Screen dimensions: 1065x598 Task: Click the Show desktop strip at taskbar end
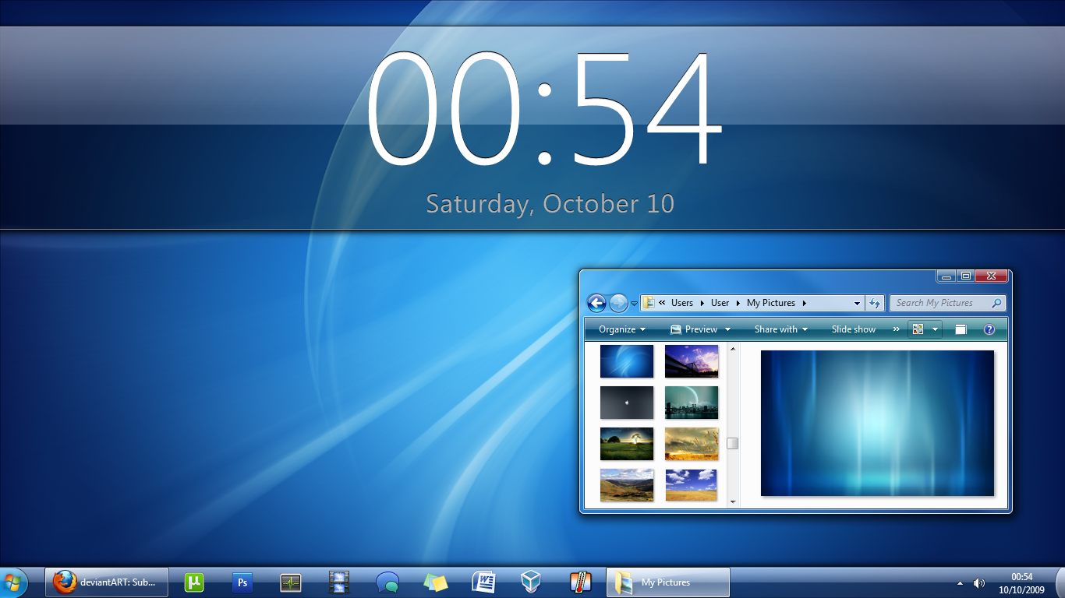(1059, 582)
